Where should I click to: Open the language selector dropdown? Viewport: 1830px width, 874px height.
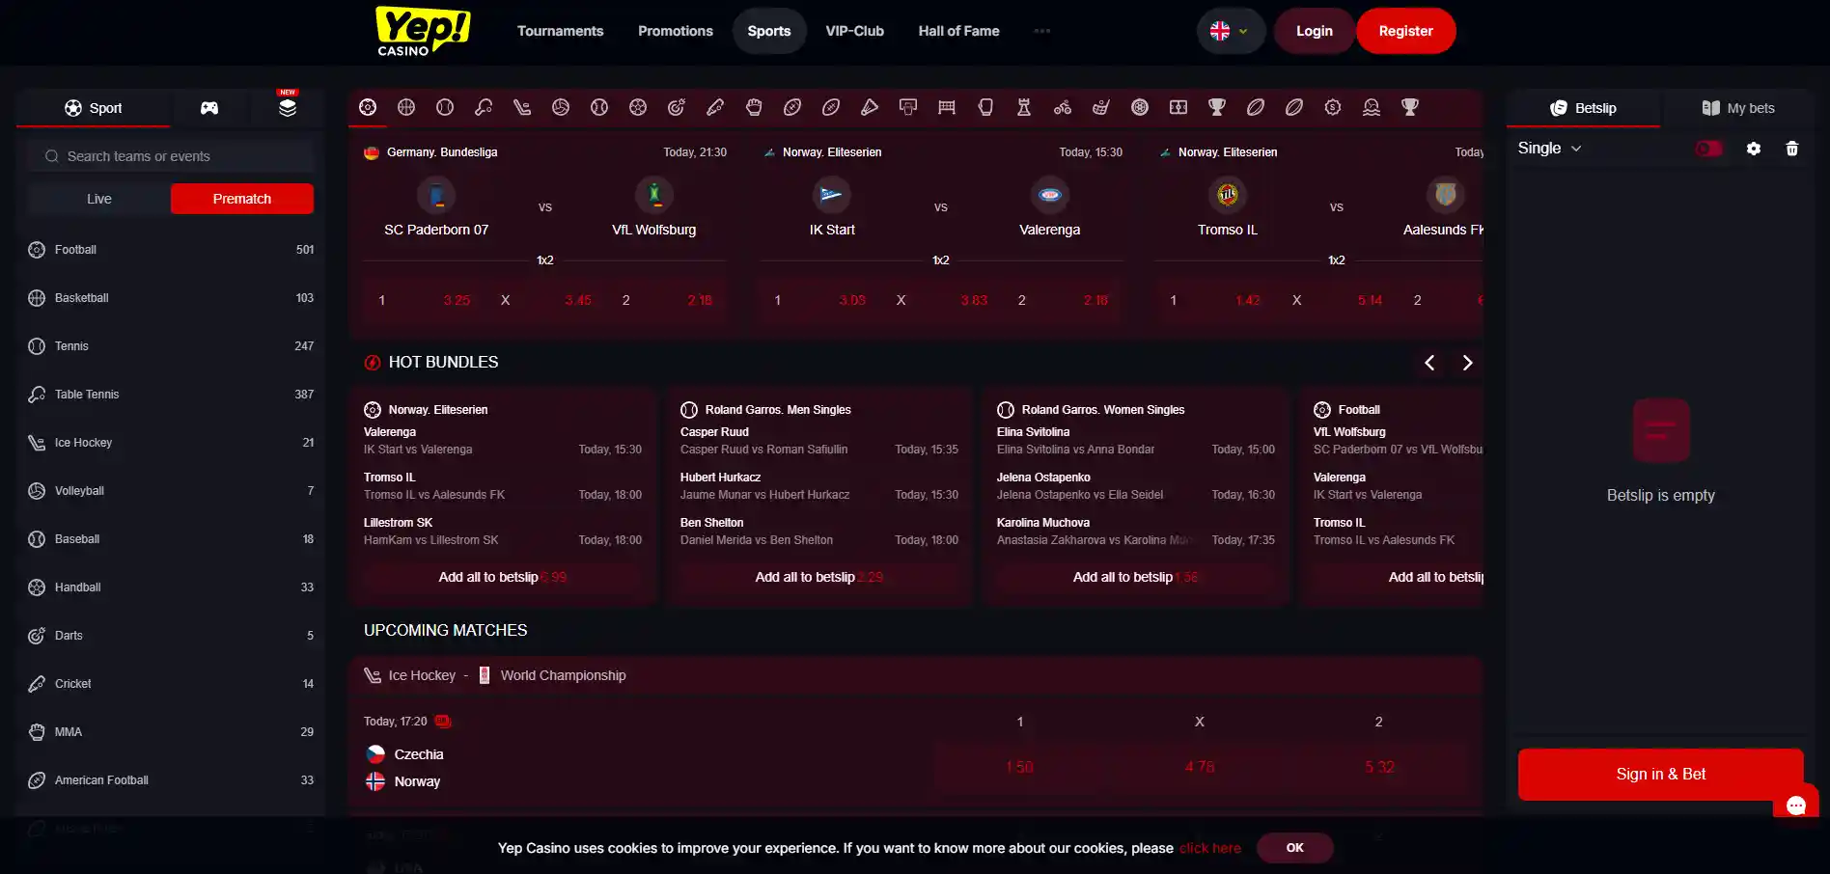(1231, 31)
